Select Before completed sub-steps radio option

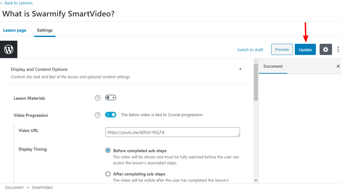(x=108, y=151)
